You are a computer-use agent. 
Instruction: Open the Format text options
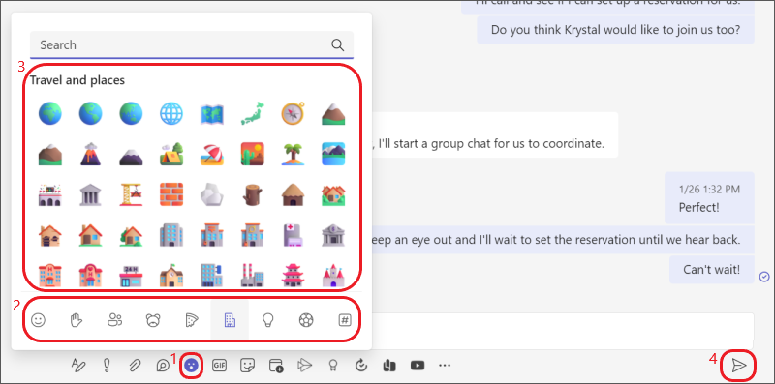point(78,366)
